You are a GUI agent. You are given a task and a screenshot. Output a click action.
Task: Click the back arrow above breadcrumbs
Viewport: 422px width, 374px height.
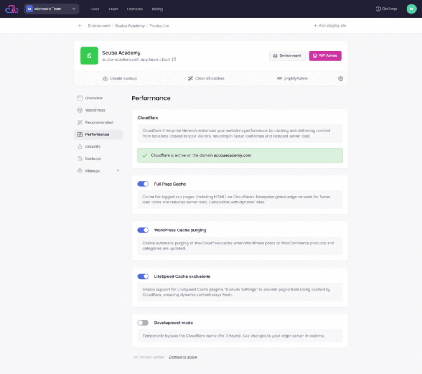click(80, 25)
